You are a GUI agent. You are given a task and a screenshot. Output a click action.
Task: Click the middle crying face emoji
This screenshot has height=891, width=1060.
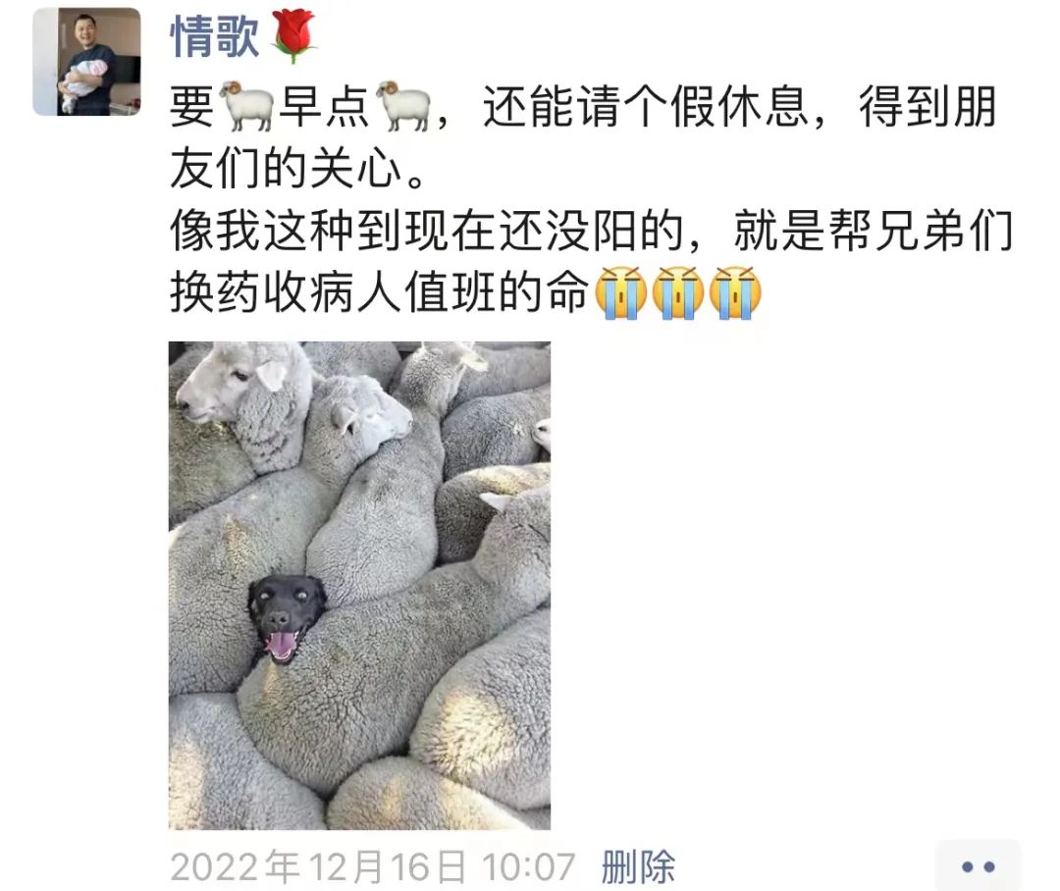(678, 292)
